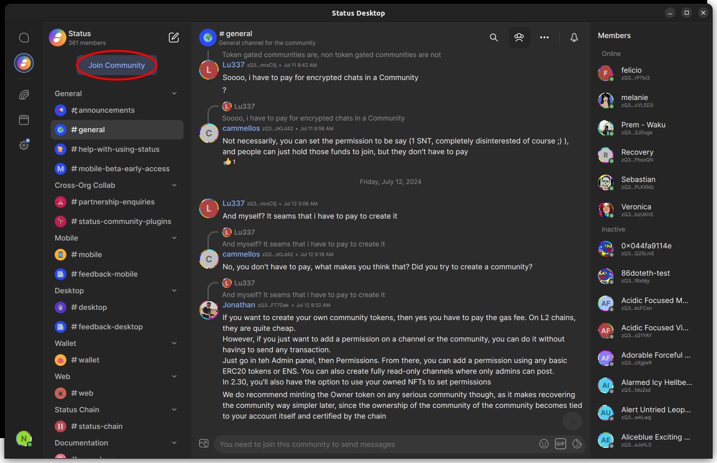Click the green N profile avatar

point(24,439)
